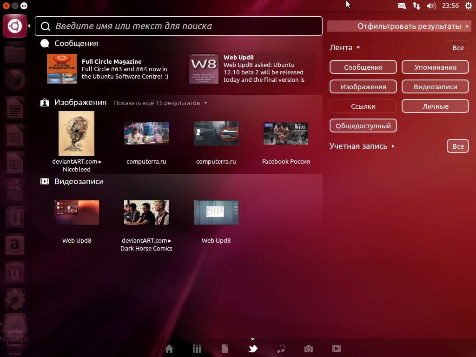
Task: Switch to the Files lens
Action: [x=225, y=349]
